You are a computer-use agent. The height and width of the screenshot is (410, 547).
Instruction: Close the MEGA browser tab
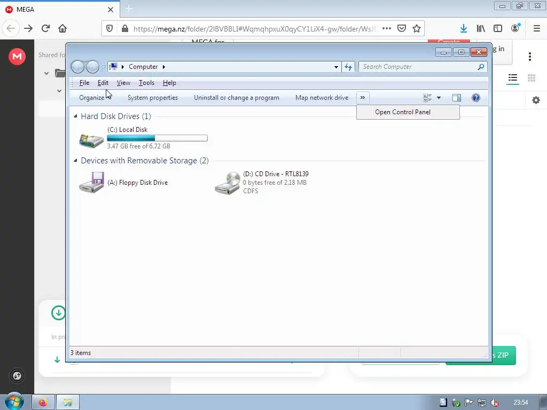coord(111,10)
